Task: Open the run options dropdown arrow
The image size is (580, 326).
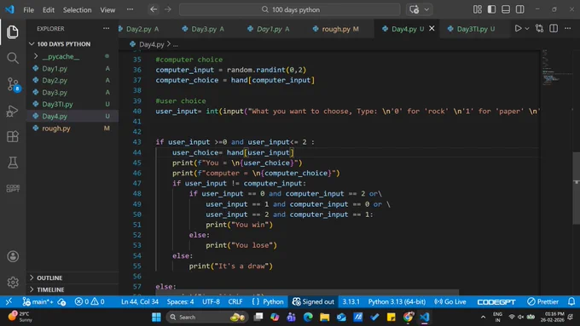Action: click(527, 28)
